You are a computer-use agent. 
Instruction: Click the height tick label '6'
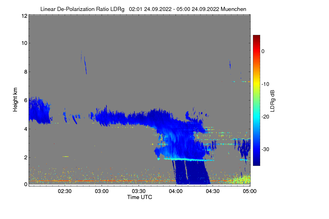pos(25,100)
